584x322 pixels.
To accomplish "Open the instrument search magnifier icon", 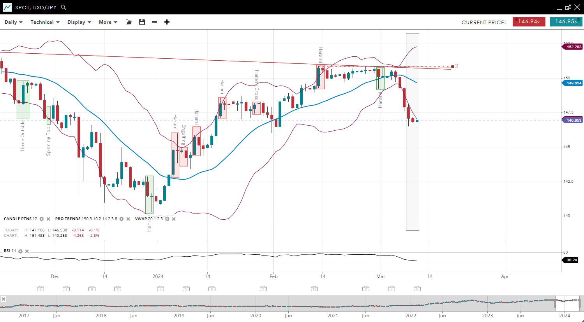I will [x=64, y=7].
